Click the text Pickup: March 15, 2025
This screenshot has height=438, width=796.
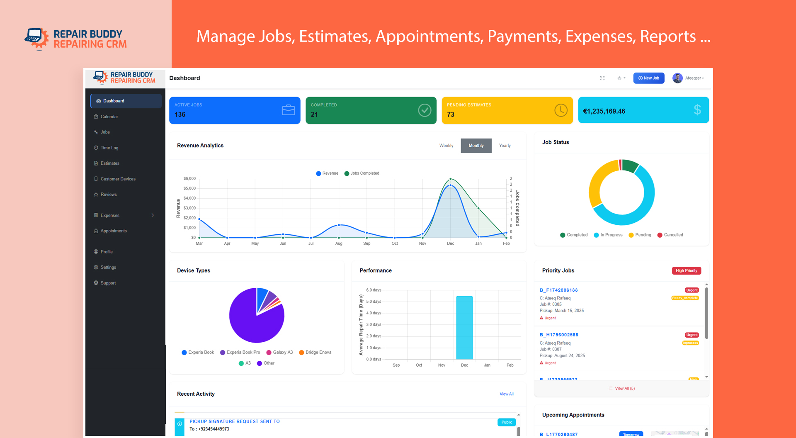[x=561, y=311]
